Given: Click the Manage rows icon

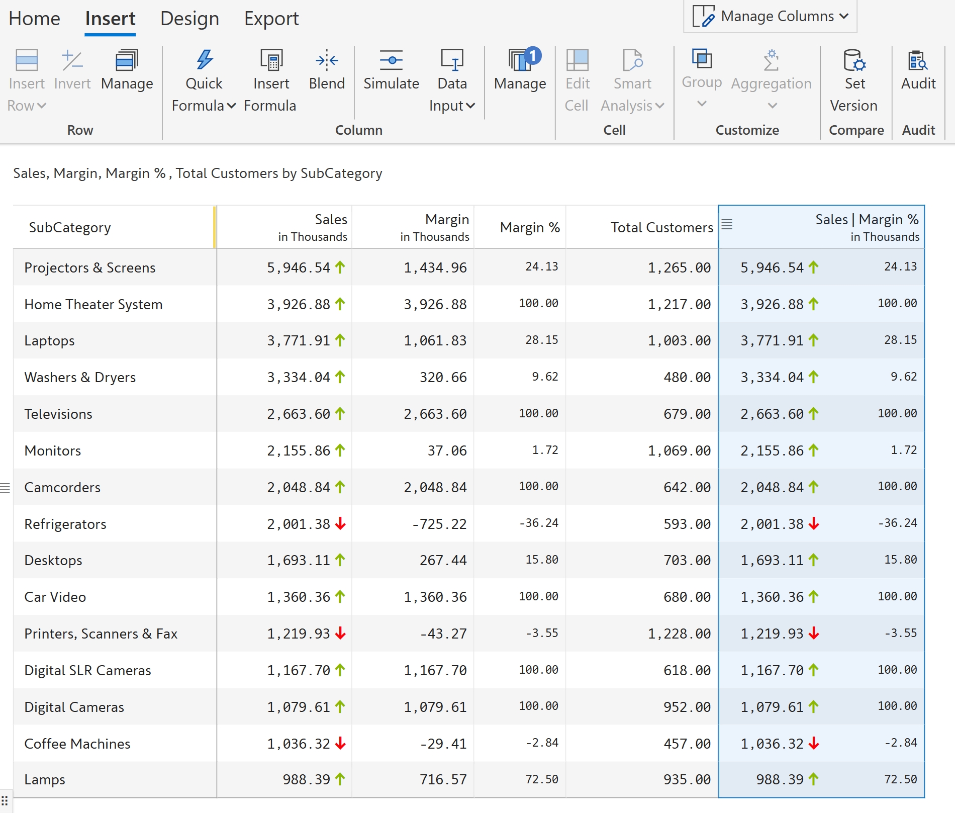Looking at the screenshot, I should (x=127, y=60).
